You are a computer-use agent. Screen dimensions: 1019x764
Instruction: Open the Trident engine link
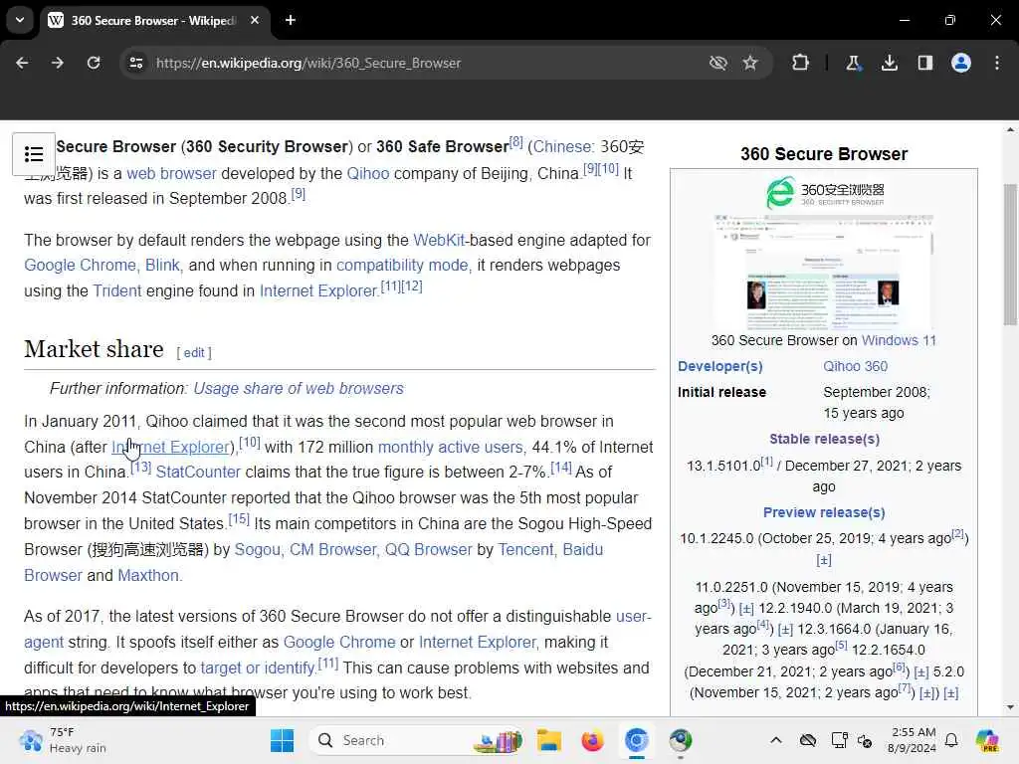pyautogui.click(x=117, y=291)
